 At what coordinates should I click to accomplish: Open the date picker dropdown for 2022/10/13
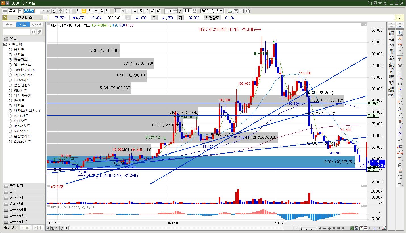(x=221, y=11)
